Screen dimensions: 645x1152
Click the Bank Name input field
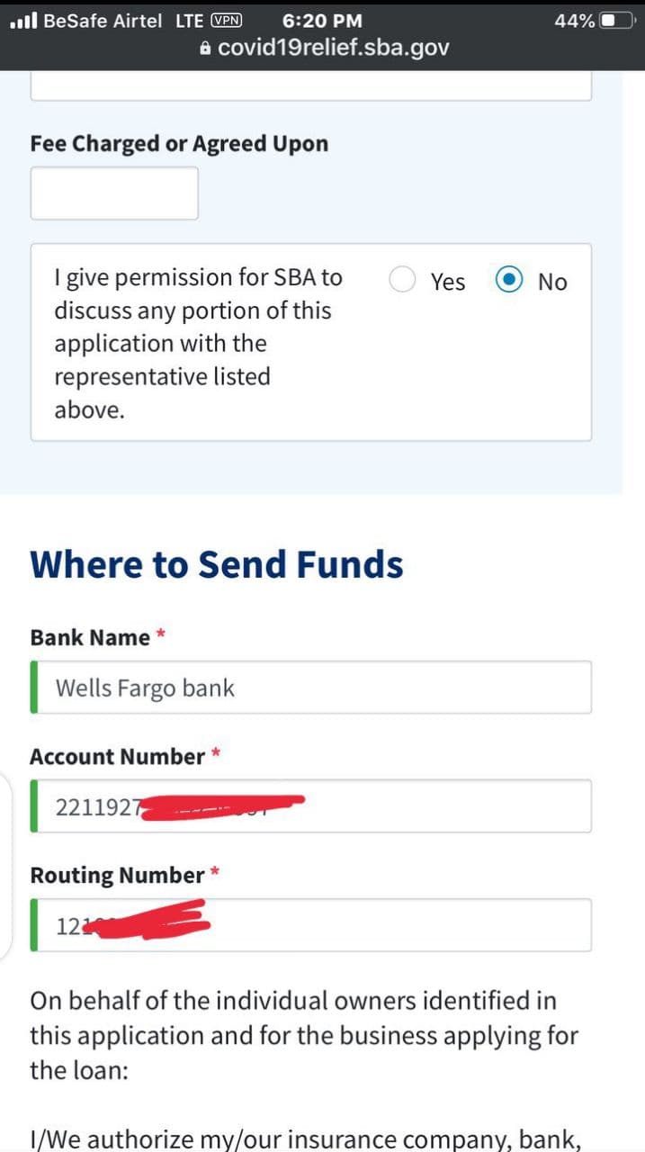click(x=311, y=688)
